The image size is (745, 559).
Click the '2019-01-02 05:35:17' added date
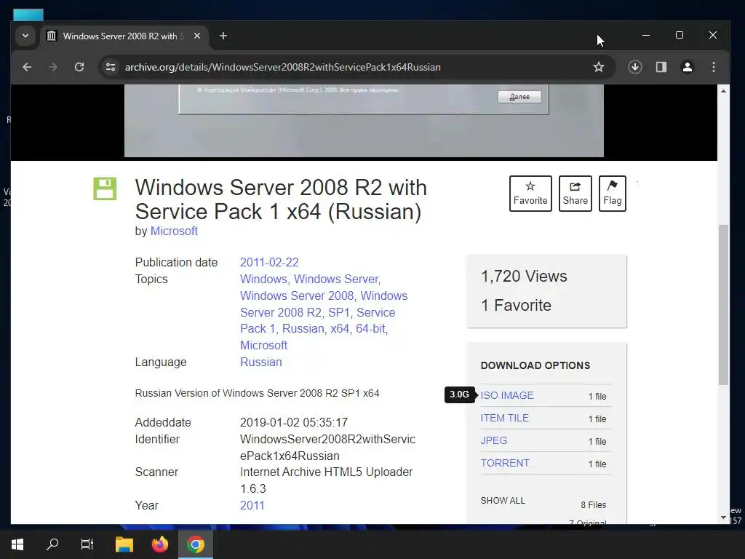coord(294,423)
